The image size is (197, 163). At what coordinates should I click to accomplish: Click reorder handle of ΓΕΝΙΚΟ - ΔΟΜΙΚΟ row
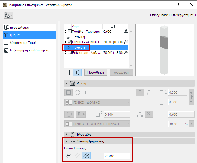(x=65, y=42)
